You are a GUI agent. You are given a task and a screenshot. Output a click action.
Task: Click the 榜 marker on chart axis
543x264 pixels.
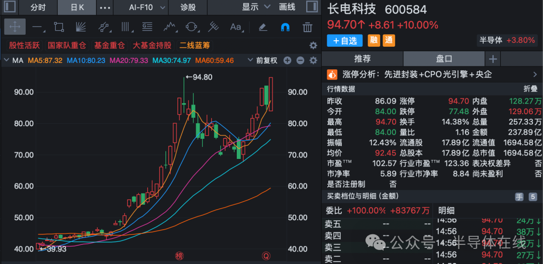(x=179, y=256)
